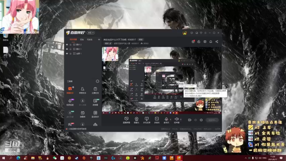The width and height of the screenshot is (286, 161).
Task: Hide the 全屏 1 source layer
Action: click(67, 53)
